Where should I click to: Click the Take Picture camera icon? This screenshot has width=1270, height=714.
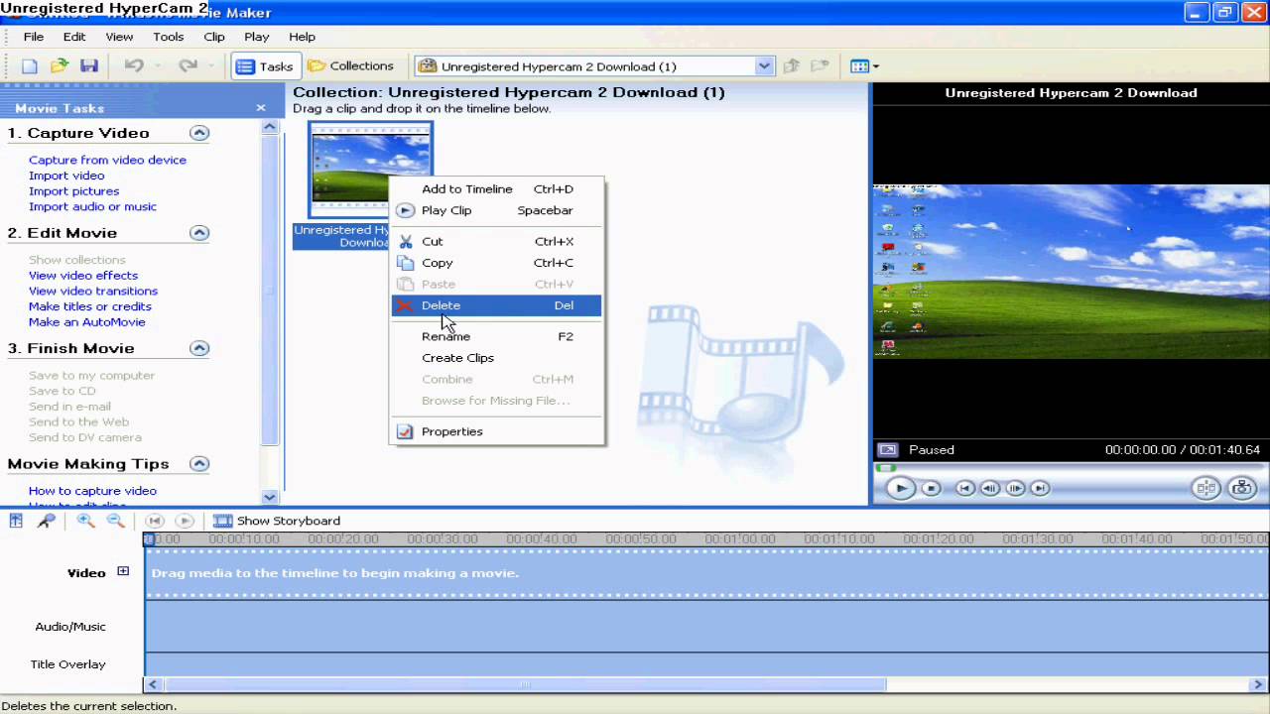1242,488
